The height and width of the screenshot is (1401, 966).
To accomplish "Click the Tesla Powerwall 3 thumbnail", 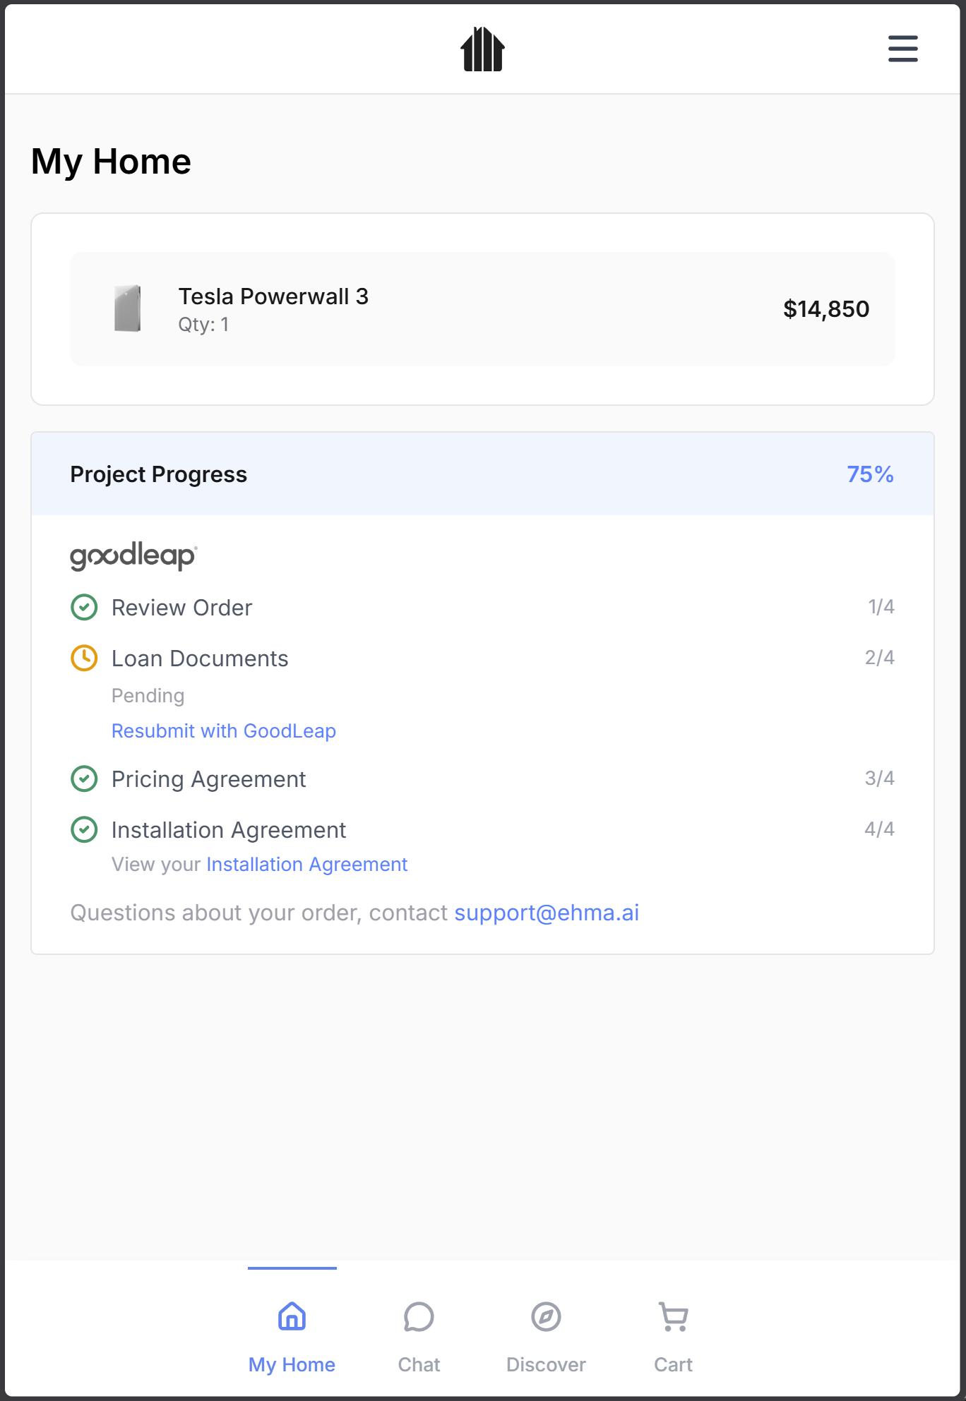I will pos(128,308).
